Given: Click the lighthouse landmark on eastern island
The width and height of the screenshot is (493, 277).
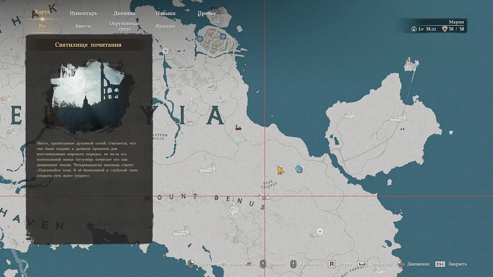Looking at the screenshot, I should pyautogui.click(x=410, y=64).
